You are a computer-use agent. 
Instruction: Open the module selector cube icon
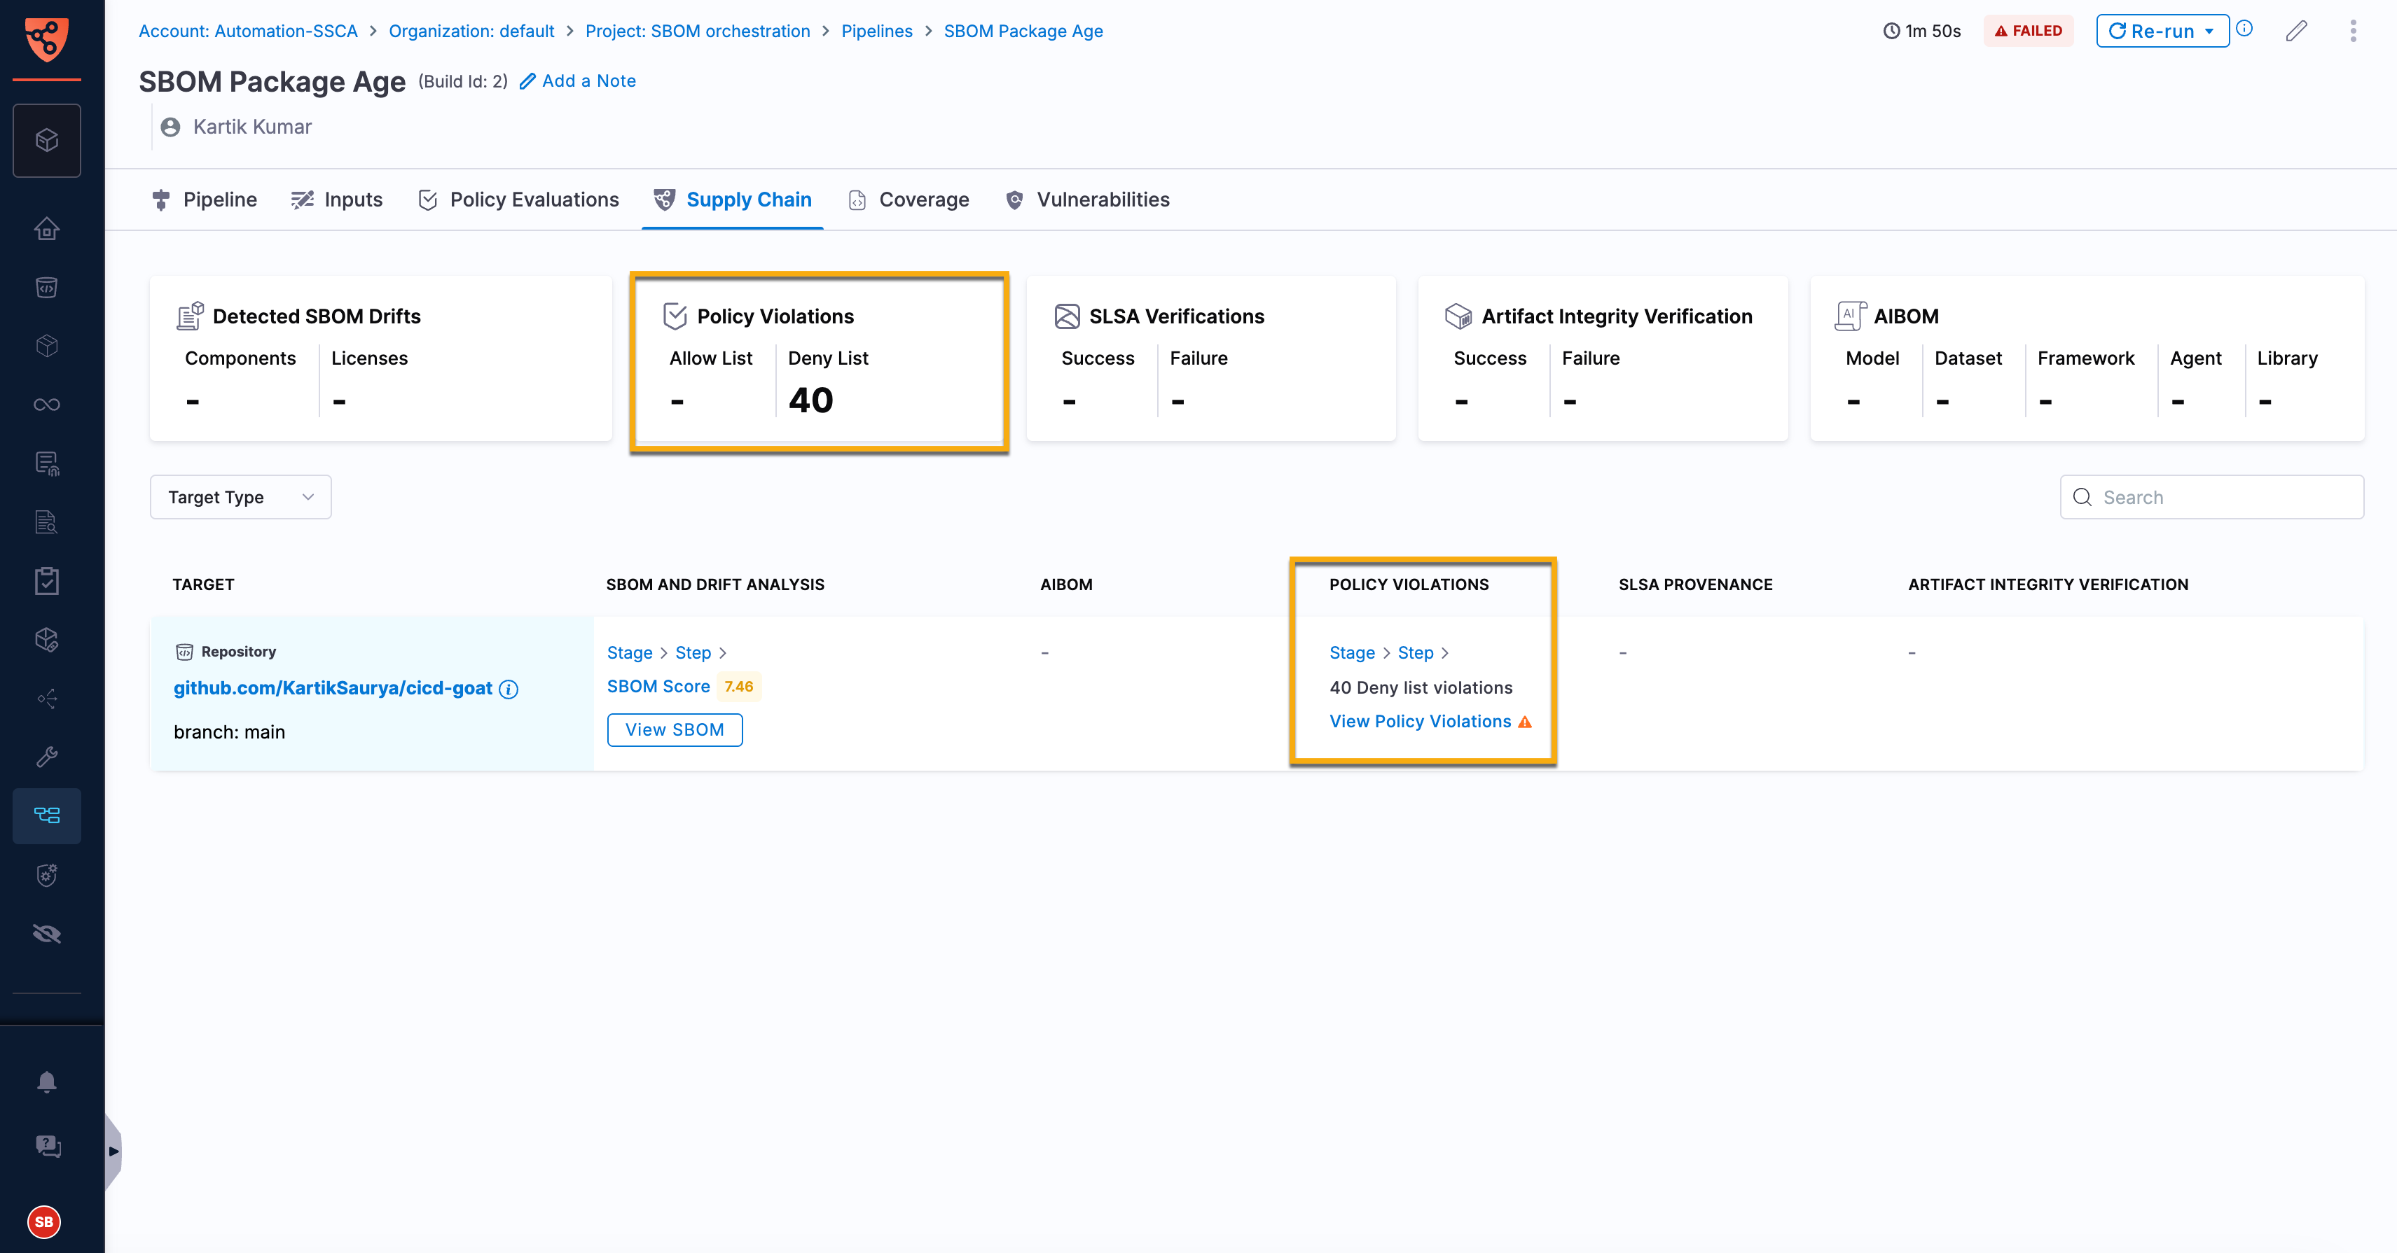point(46,141)
